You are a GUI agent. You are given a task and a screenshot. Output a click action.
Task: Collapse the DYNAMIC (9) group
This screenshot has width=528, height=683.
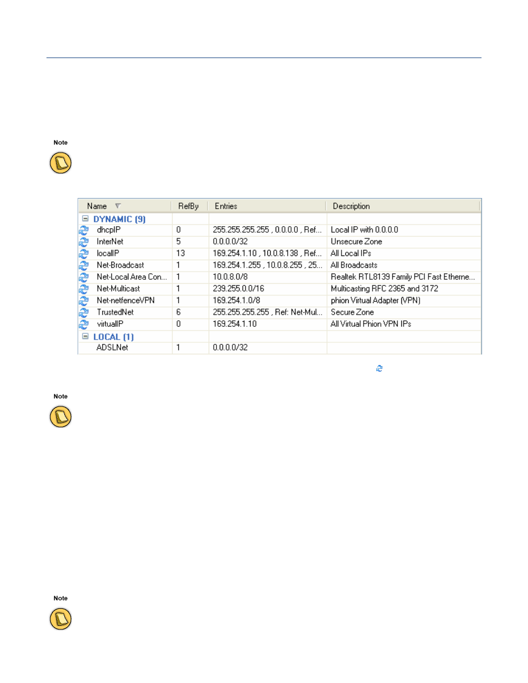(x=85, y=218)
